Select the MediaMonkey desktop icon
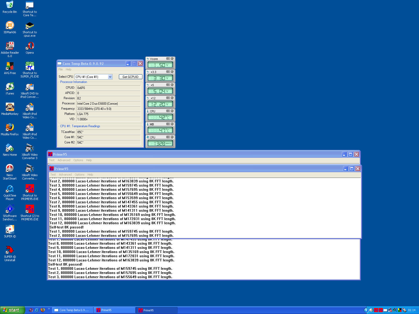The image size is (419, 314). click(10, 109)
